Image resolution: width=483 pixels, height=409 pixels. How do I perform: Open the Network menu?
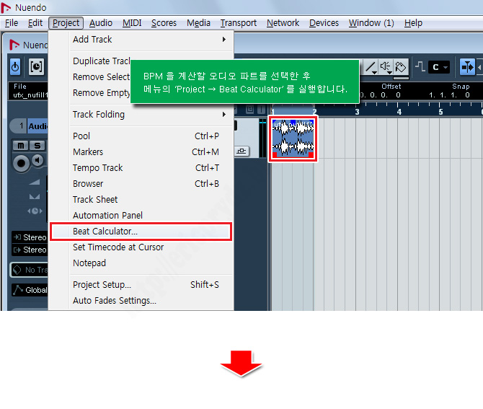tap(283, 23)
